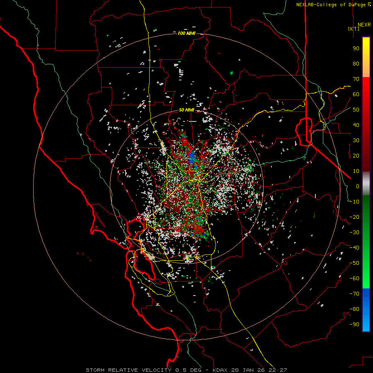Click the 10 value on velocity scale
This screenshot has width=373, height=373.
pyautogui.click(x=356, y=171)
